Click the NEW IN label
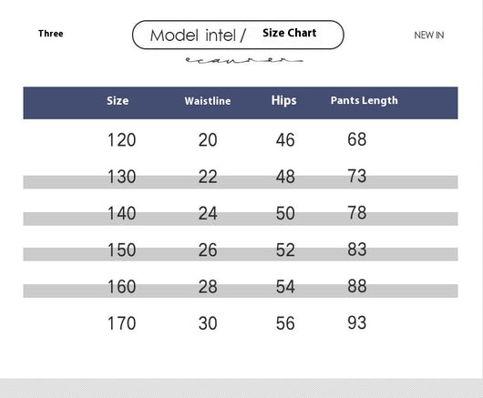This screenshot has height=398, width=483. click(x=429, y=36)
